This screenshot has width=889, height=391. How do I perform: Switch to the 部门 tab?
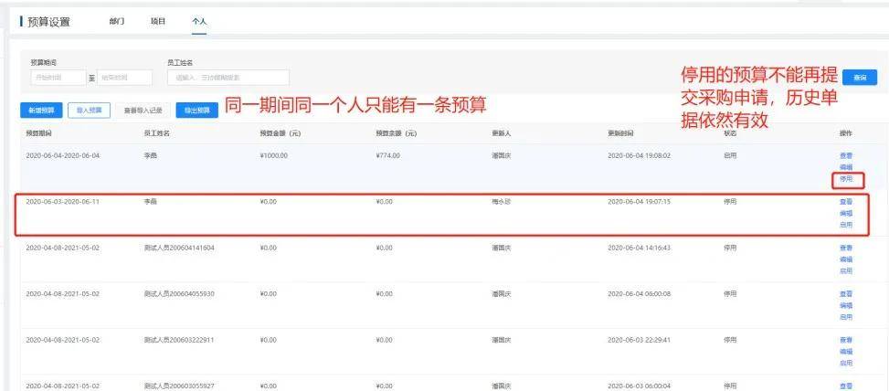point(117,22)
